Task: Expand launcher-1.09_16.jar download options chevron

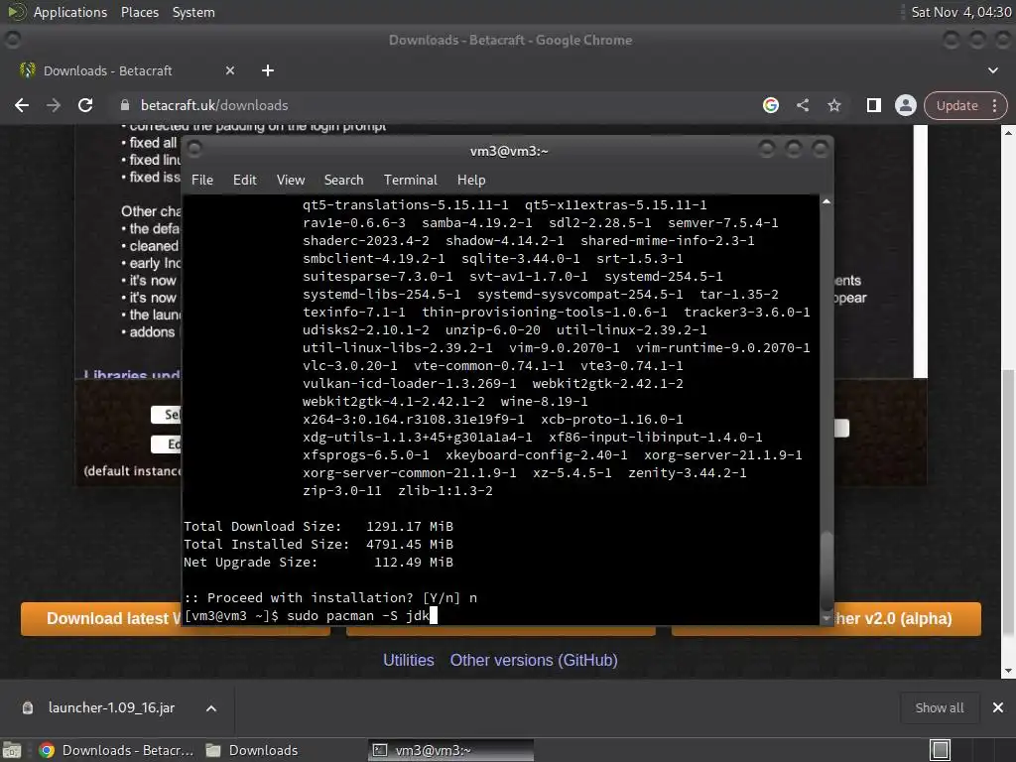Action: 211,708
